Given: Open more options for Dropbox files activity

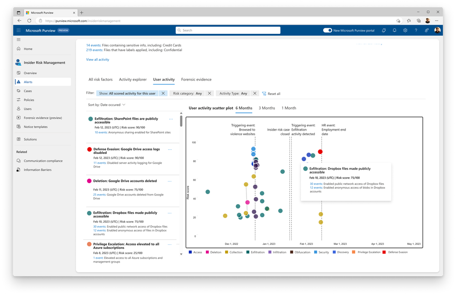Looking at the screenshot, I should (x=169, y=213).
